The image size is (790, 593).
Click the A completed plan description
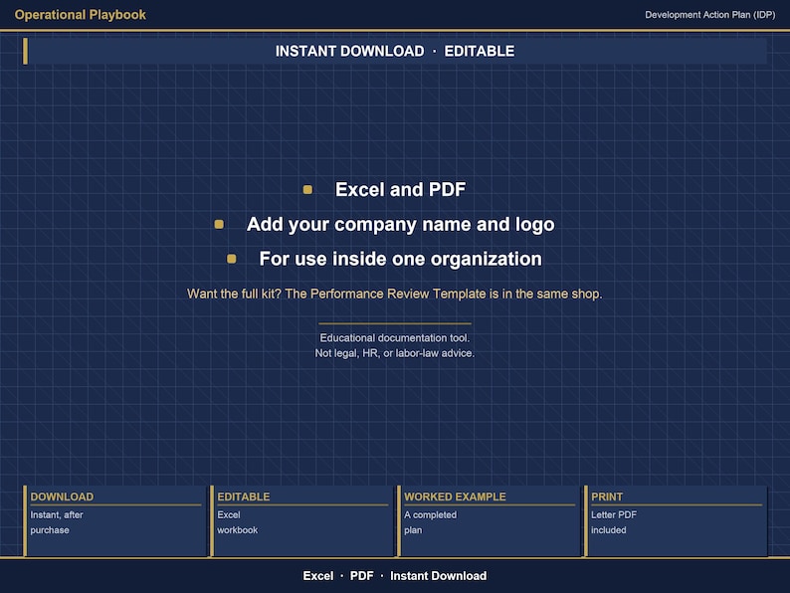point(430,522)
